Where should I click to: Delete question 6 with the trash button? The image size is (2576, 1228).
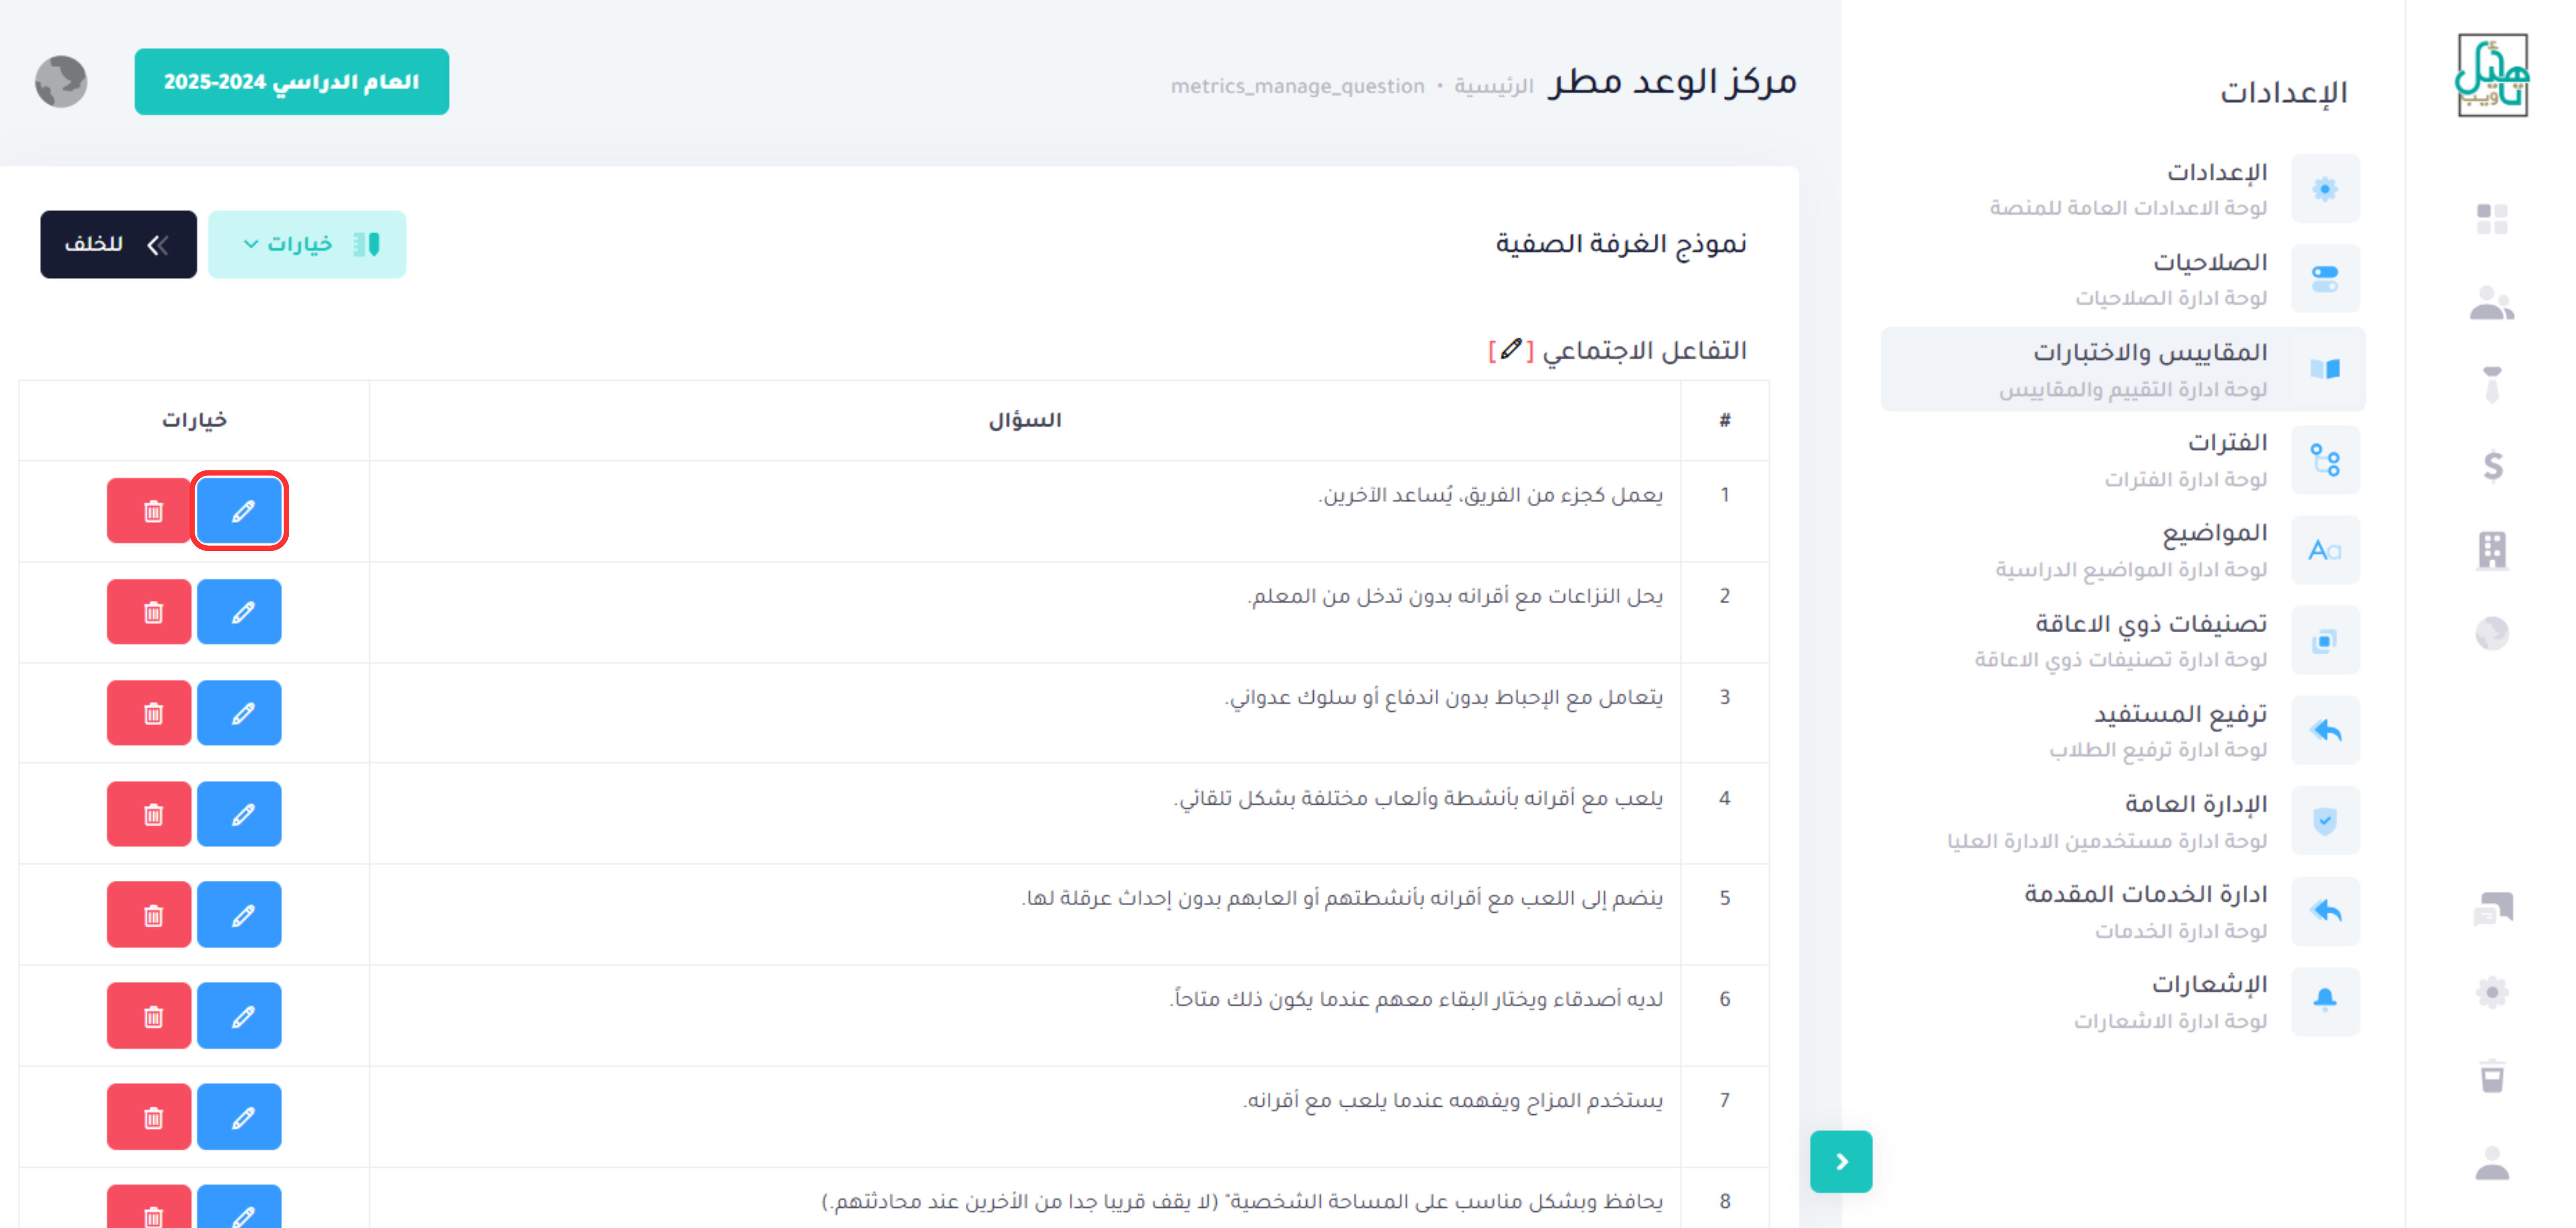pyautogui.click(x=149, y=1015)
